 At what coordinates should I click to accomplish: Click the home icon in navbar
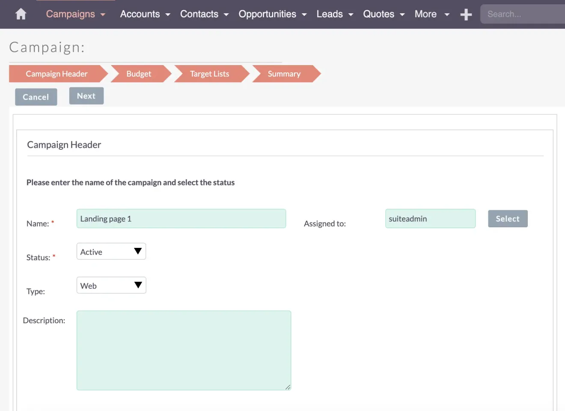(x=21, y=14)
